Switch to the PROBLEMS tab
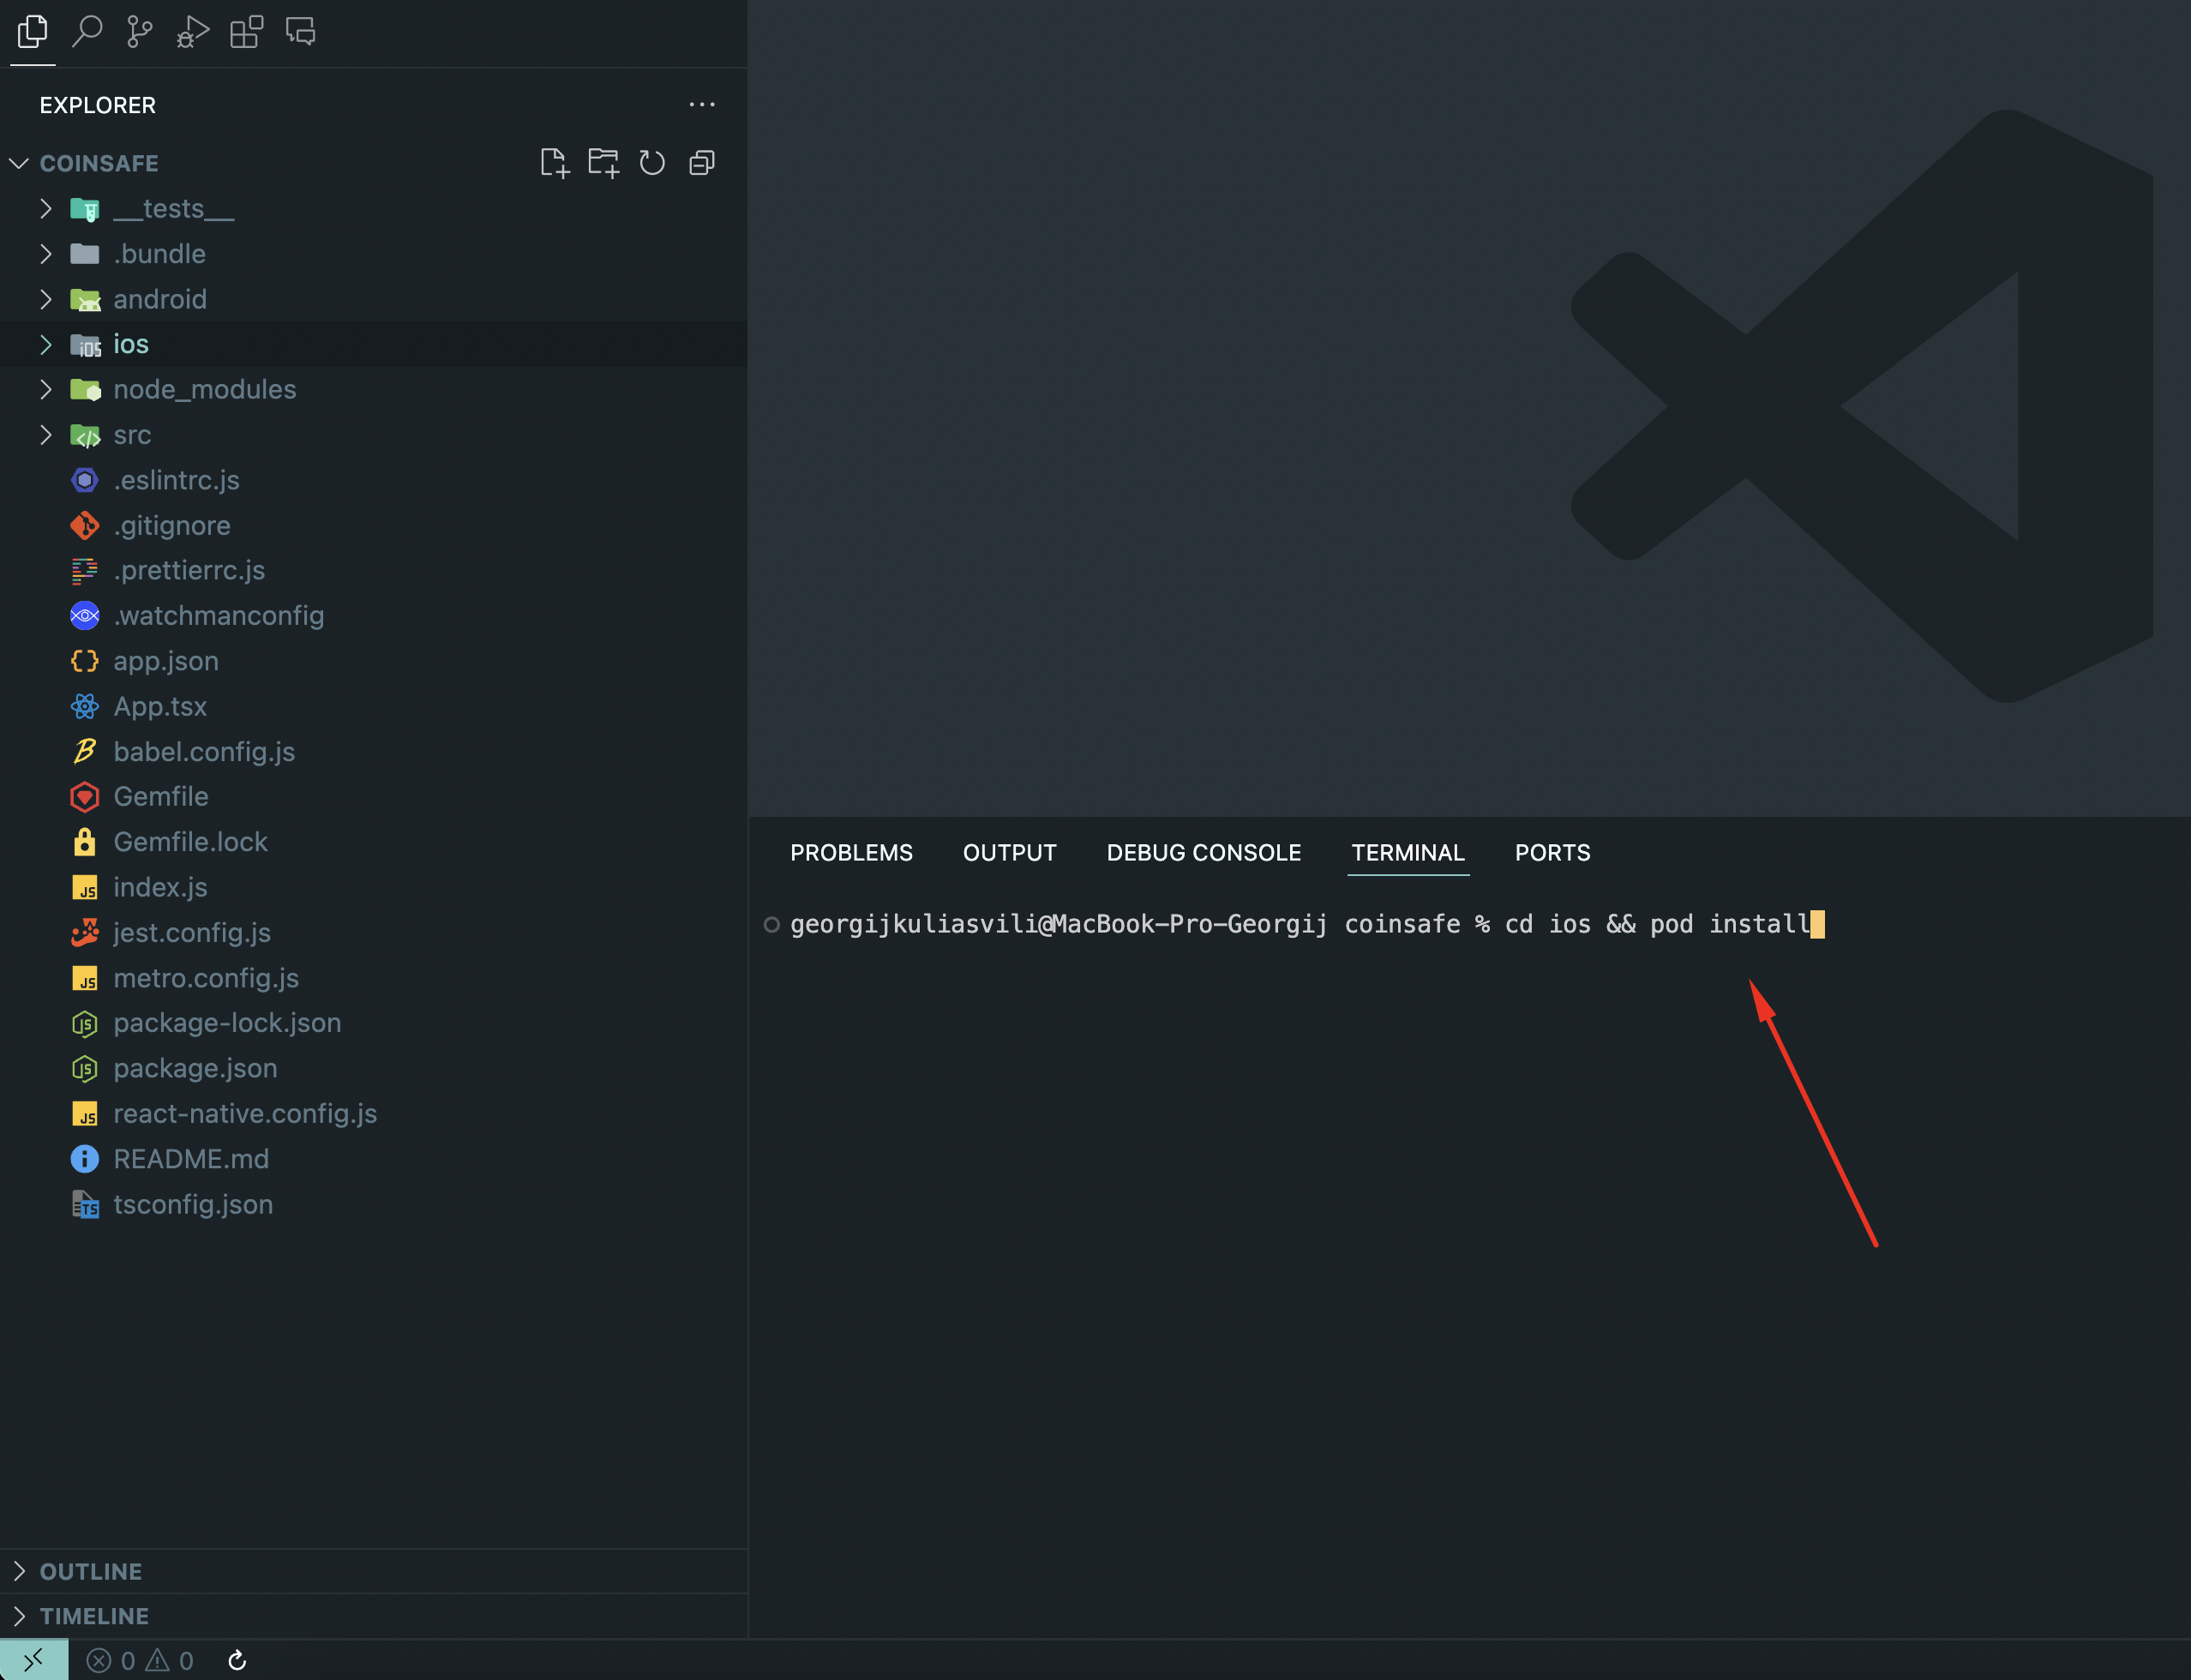The width and height of the screenshot is (2191, 1680). (851, 853)
